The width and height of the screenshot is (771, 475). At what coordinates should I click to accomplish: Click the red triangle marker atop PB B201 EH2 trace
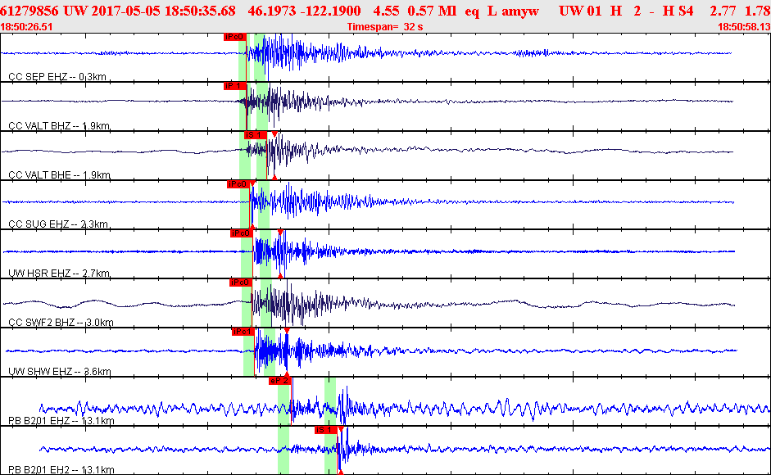click(x=340, y=429)
